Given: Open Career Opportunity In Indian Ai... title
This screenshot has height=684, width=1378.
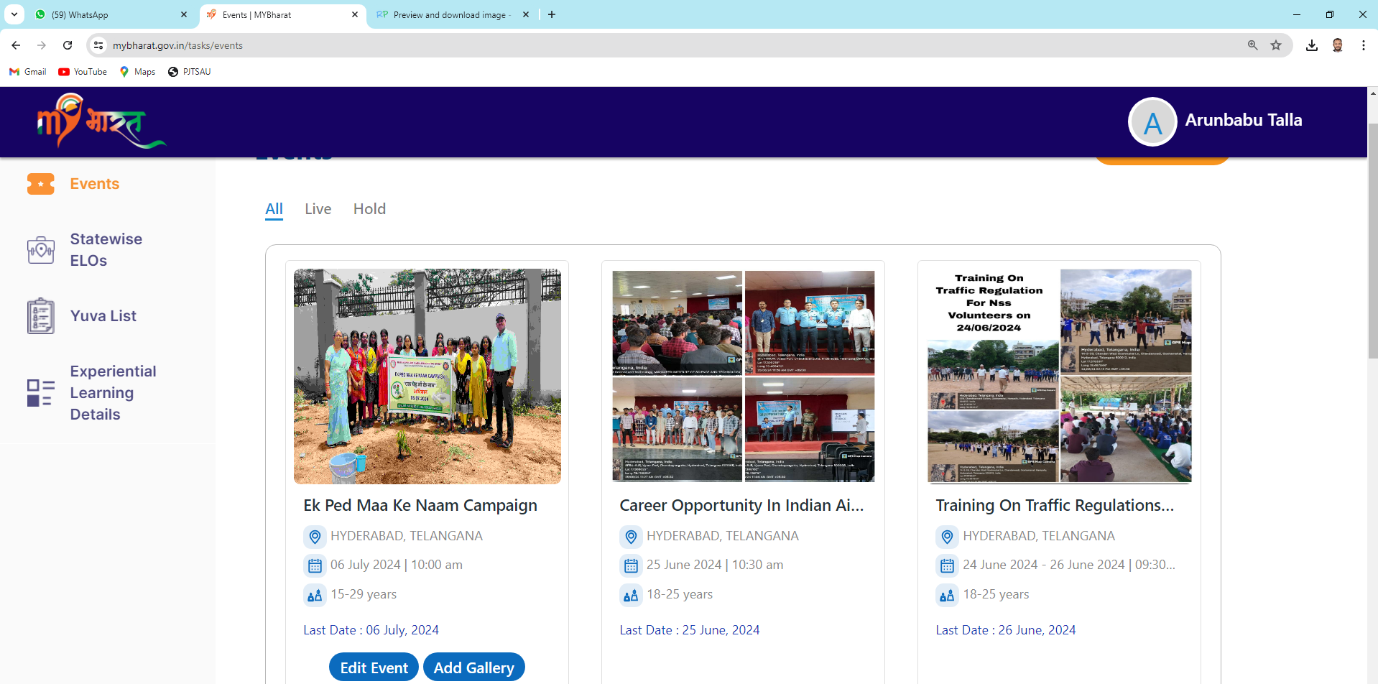Looking at the screenshot, I should tap(741, 506).
